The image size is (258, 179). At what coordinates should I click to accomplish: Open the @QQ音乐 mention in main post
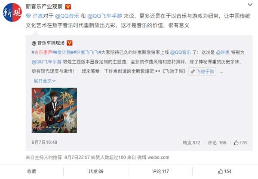[x=67, y=16]
